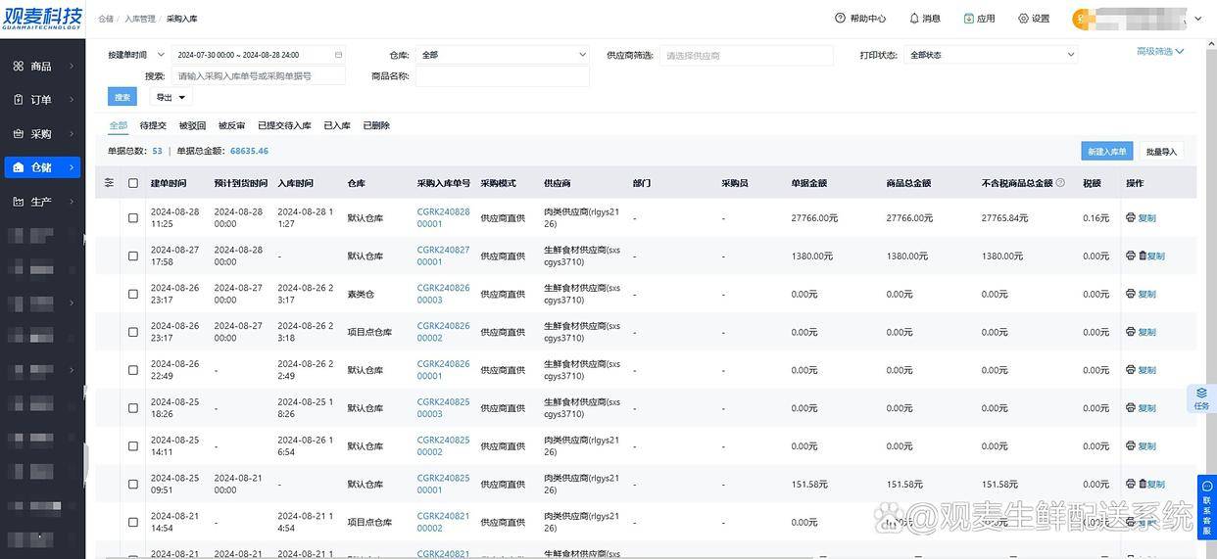Open 消息 notifications bell icon
The image size is (1217, 559).
click(x=914, y=19)
